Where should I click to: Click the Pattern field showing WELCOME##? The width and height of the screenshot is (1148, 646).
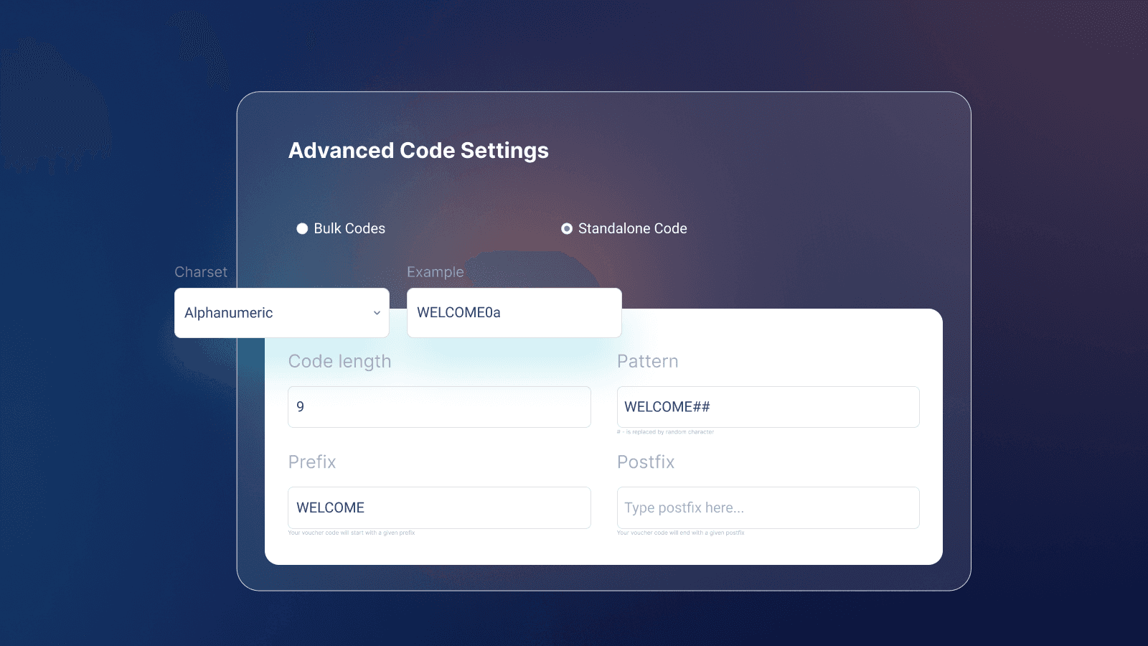pyautogui.click(x=768, y=406)
